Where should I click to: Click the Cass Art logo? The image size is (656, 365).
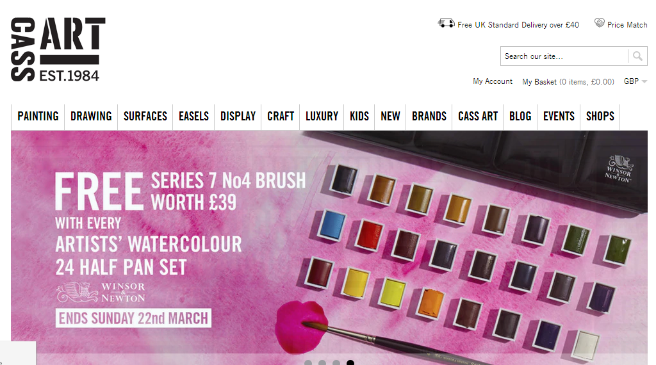[58, 49]
